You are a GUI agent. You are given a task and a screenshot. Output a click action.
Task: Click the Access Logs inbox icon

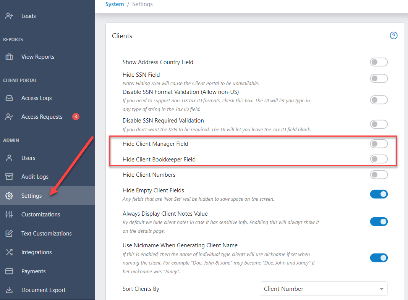click(9, 98)
